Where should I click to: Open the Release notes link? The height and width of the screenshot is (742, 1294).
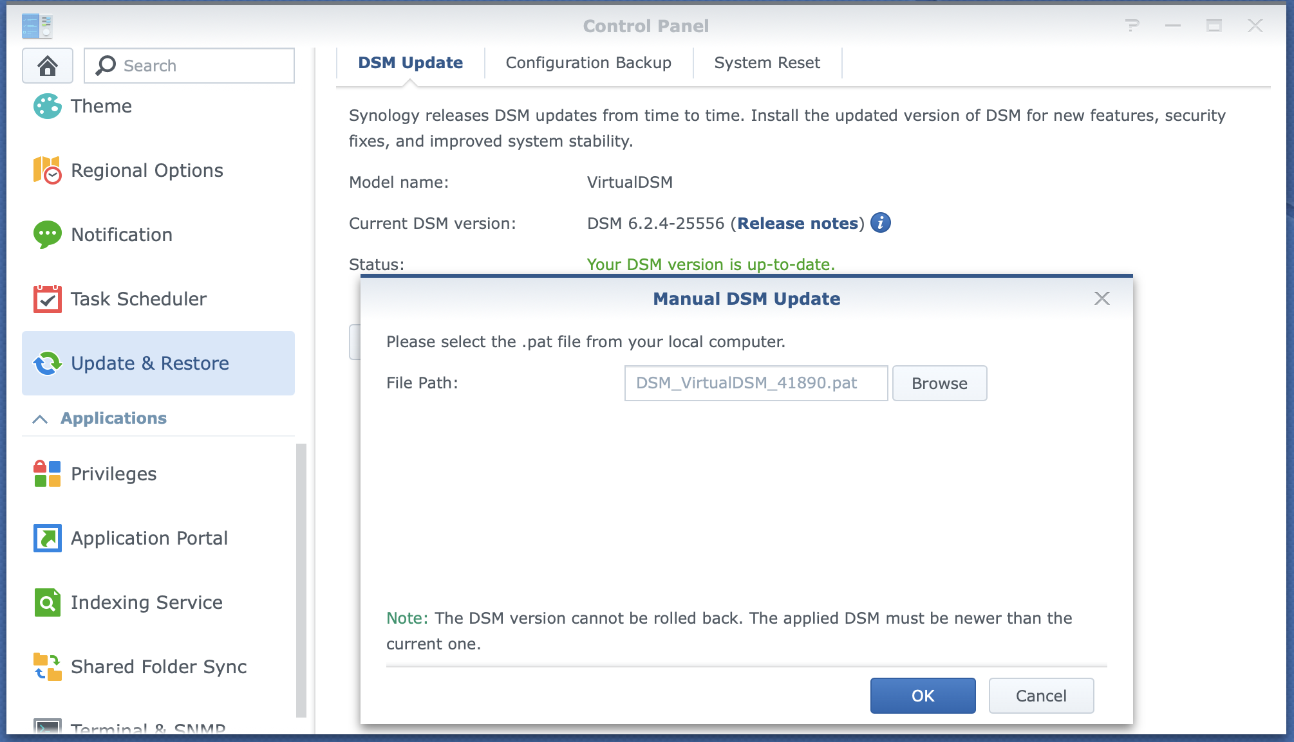(798, 223)
